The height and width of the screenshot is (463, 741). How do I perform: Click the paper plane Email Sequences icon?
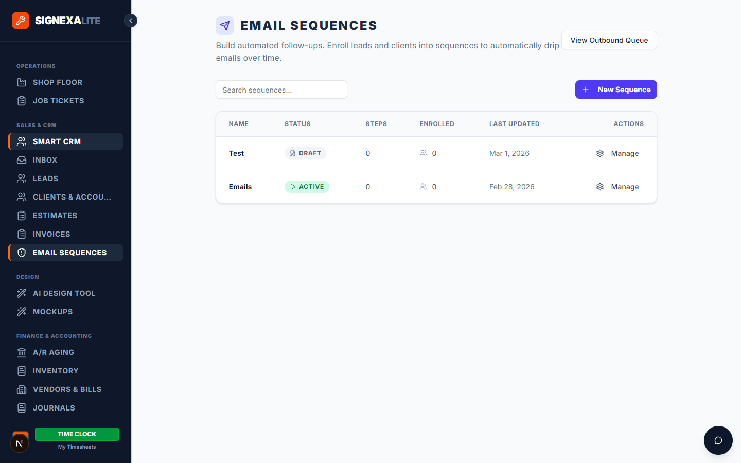click(x=225, y=26)
